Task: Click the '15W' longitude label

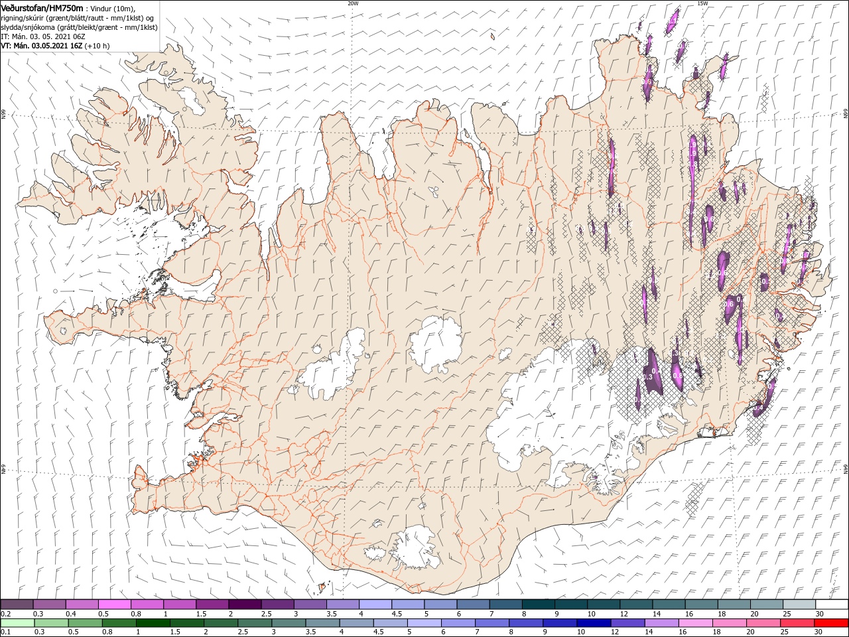Action: click(702, 3)
